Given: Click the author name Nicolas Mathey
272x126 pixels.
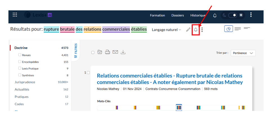Looking at the screenshot, I should tap(108, 89).
